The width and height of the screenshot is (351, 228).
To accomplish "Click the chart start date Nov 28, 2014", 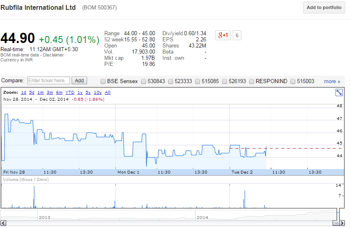I will click(18, 99).
